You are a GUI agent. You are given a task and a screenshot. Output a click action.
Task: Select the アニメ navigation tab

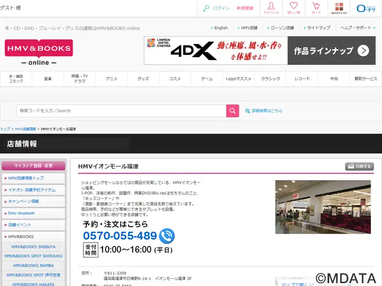tap(111, 79)
